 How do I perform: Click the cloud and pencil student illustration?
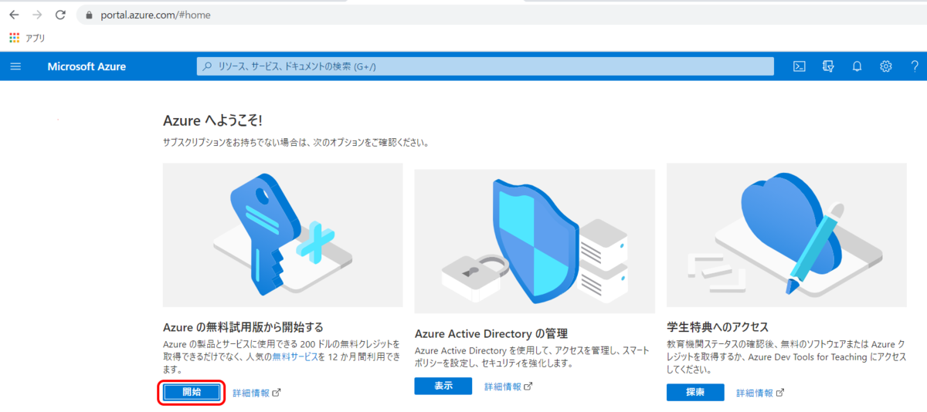tap(786, 235)
